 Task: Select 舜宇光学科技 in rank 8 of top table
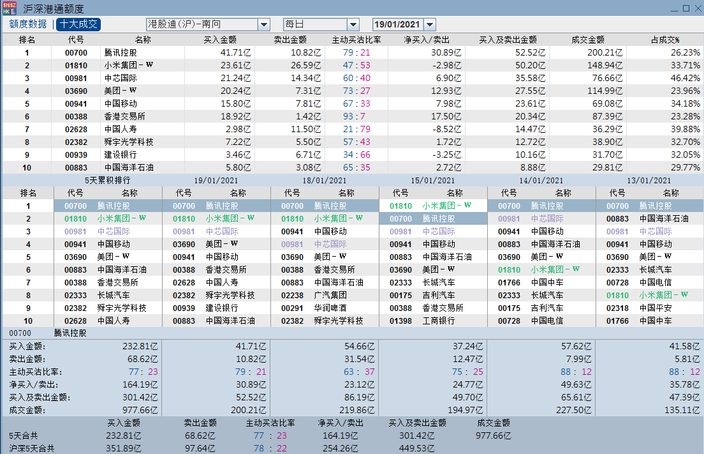pos(129,142)
